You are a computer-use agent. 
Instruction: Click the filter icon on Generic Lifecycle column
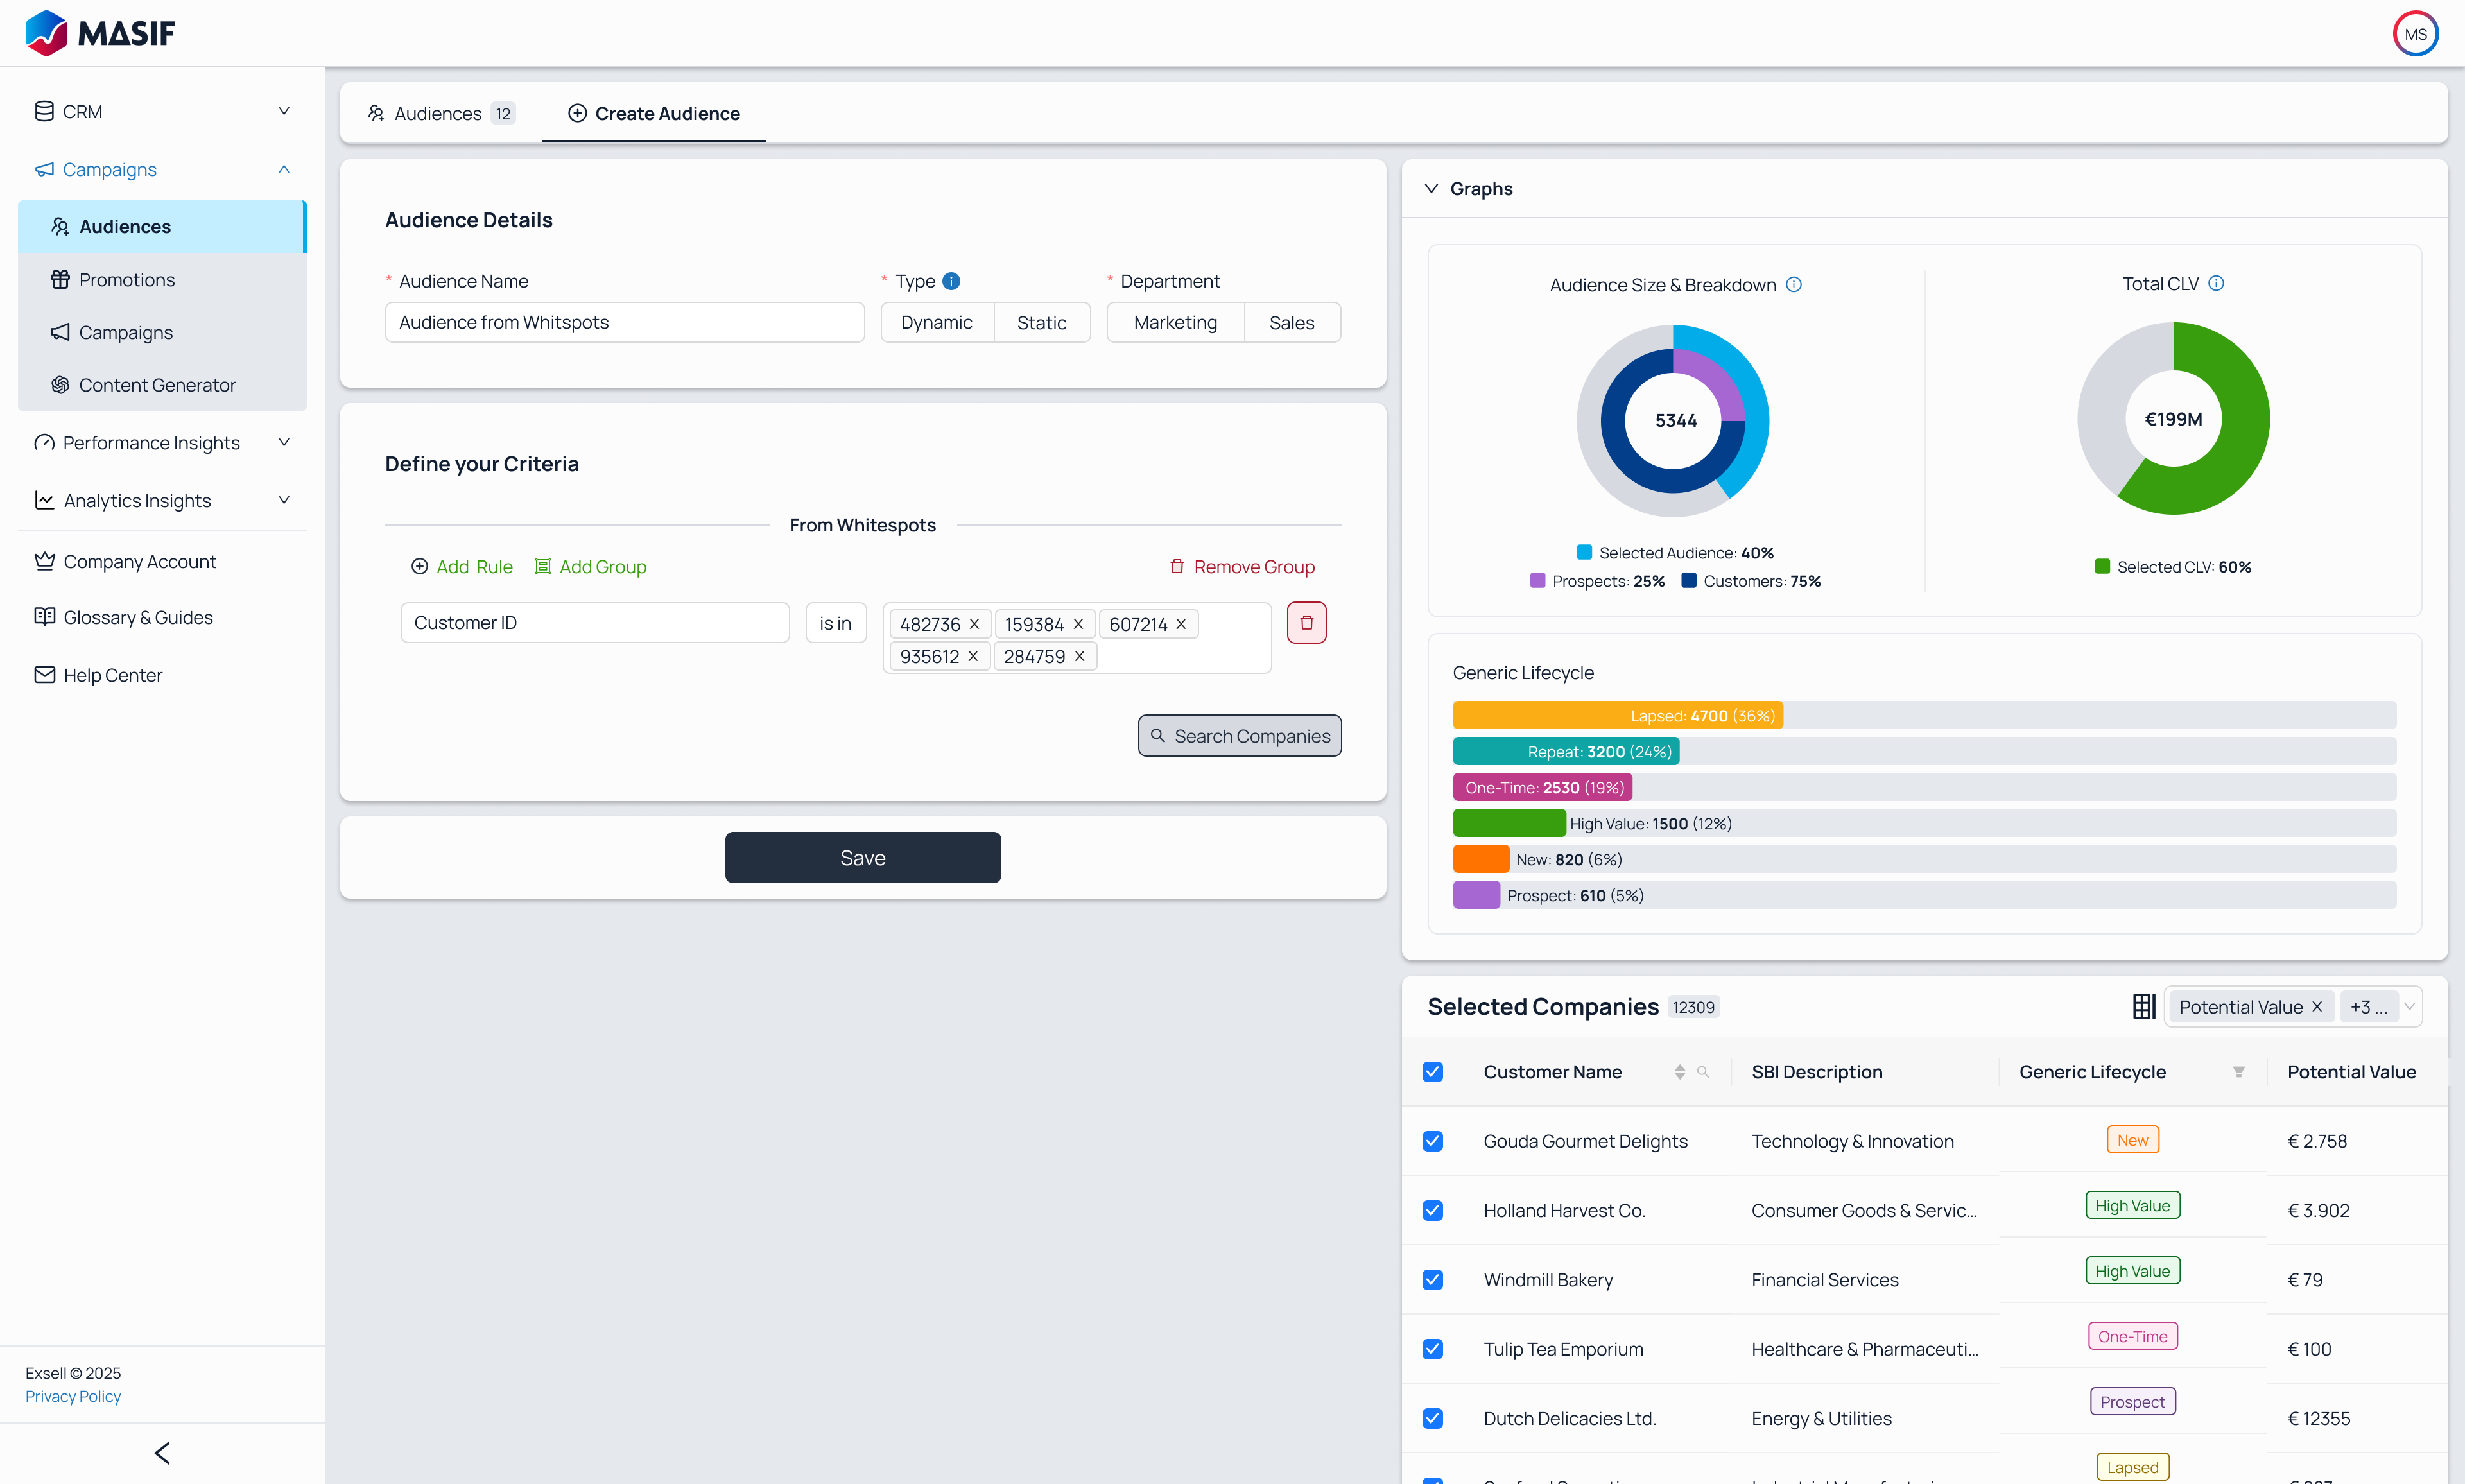(2238, 1072)
